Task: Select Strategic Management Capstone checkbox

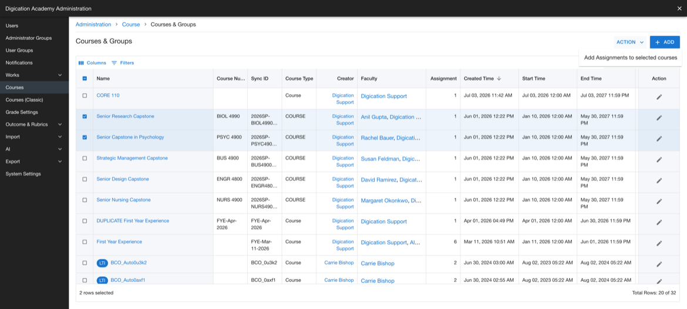Action: (85, 158)
